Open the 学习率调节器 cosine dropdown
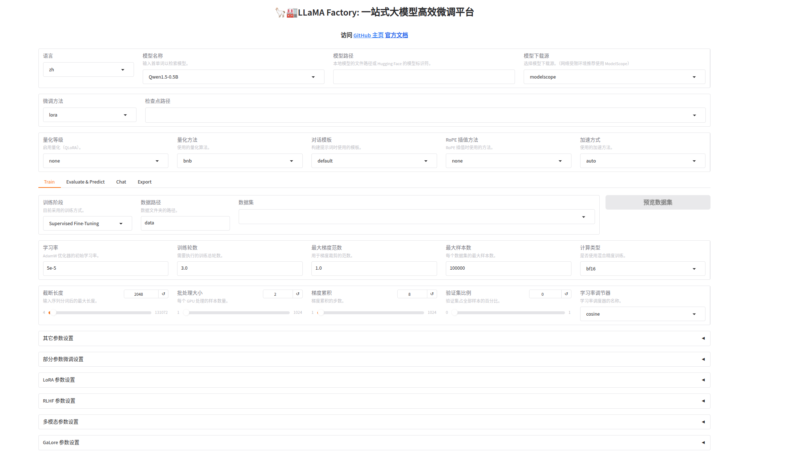Screen dimensions: 792x455 [x=642, y=314]
